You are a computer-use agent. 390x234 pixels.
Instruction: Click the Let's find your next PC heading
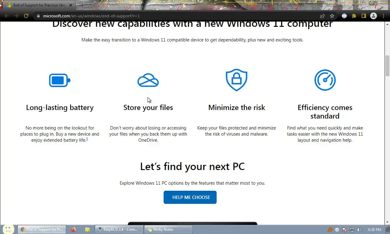(192, 166)
